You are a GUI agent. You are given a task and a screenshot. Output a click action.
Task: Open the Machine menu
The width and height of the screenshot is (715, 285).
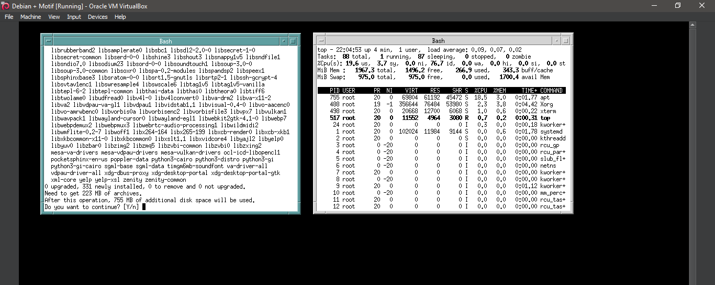coord(30,17)
